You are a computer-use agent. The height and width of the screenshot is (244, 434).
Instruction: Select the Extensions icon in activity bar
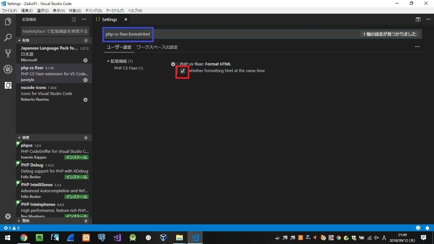8,86
